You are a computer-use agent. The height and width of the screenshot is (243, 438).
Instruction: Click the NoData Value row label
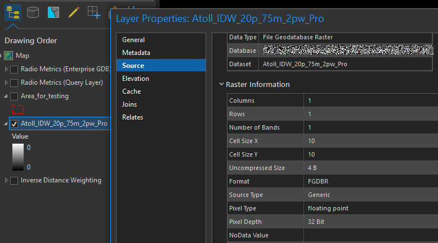tap(249, 236)
